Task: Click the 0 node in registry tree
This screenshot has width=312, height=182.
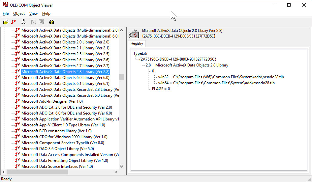Action: (x=153, y=71)
